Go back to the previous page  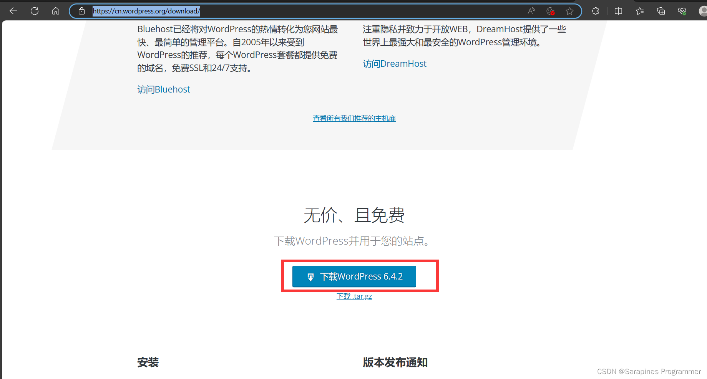tap(13, 11)
